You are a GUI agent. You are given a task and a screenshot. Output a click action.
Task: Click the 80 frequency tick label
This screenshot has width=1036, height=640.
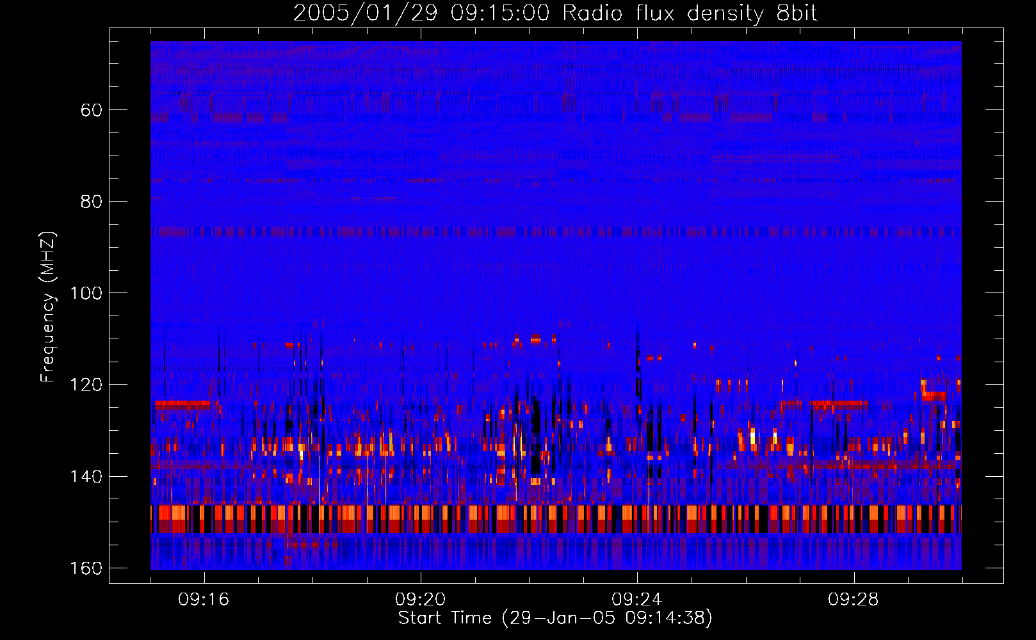pyautogui.click(x=92, y=202)
